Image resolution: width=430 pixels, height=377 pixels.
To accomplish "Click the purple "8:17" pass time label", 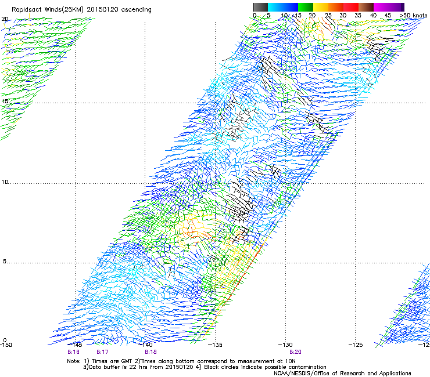I will coord(103,352).
